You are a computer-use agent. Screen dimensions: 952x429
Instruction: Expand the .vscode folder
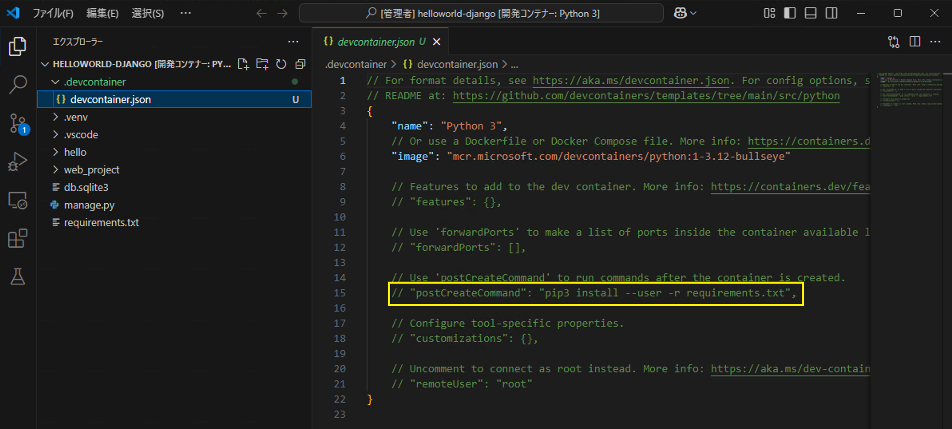coord(81,135)
